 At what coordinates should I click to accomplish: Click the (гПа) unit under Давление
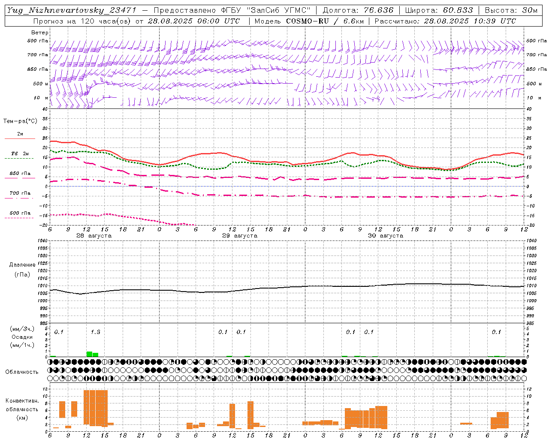click(x=22, y=275)
